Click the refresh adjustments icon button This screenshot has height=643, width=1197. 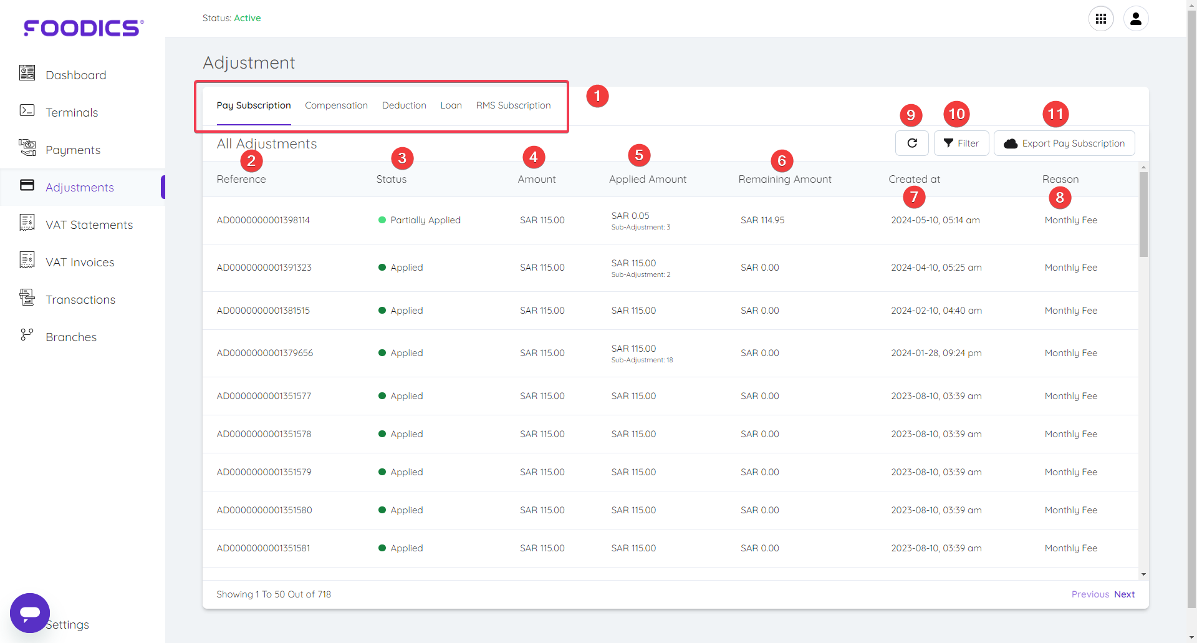911,143
